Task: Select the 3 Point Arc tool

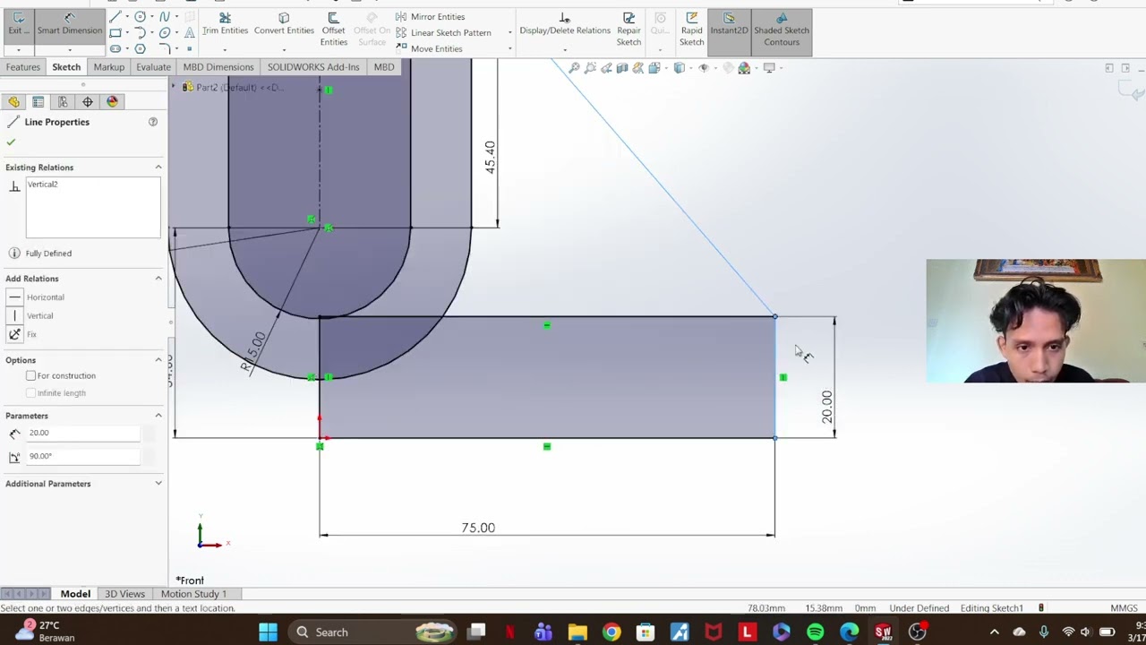Action: pyautogui.click(x=141, y=32)
